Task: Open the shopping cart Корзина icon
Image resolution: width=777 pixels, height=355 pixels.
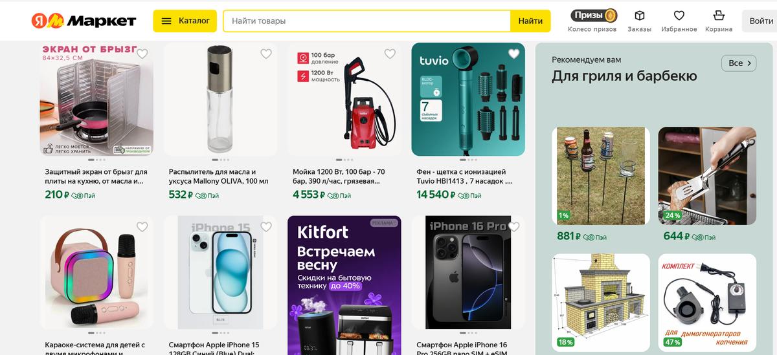Action: click(x=719, y=16)
